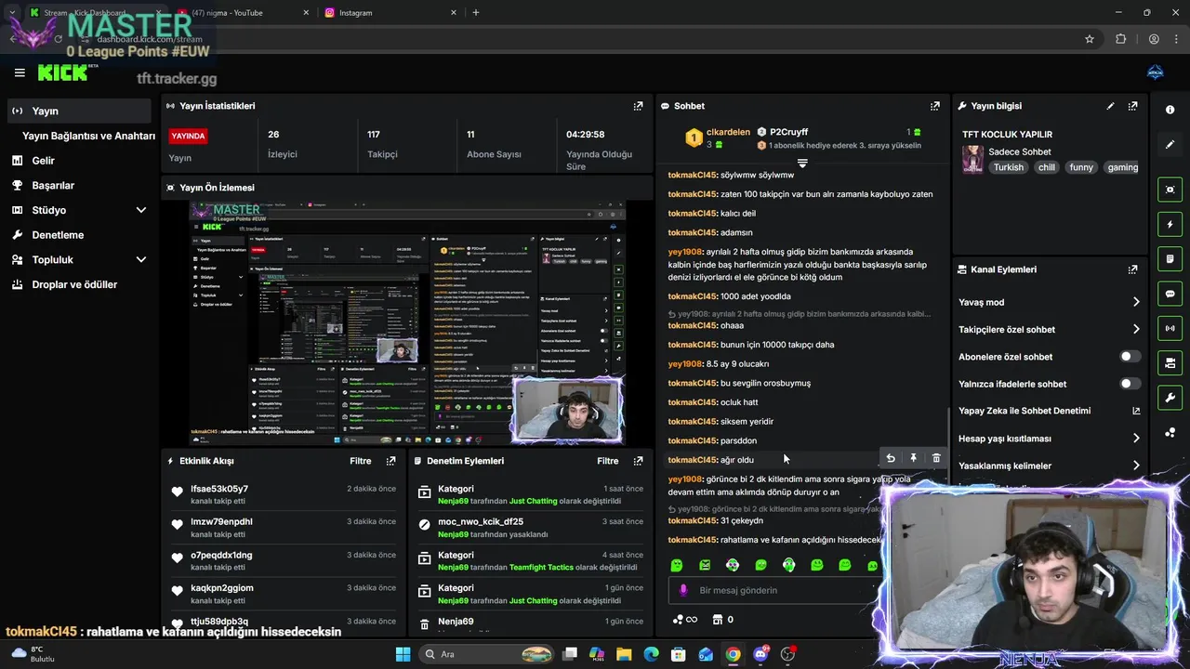Click the taskbar Ara search box

[485, 654]
